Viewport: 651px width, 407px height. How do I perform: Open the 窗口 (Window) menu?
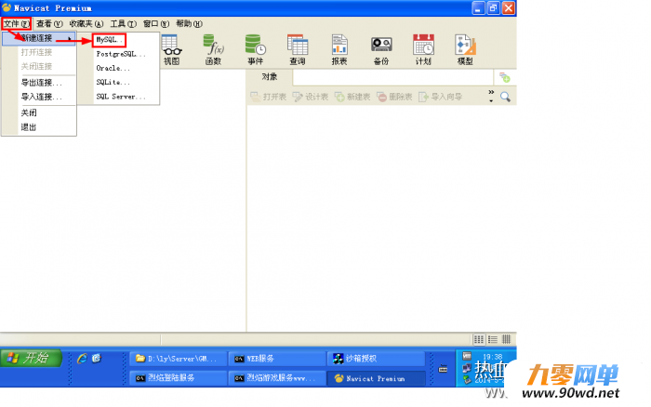(156, 23)
